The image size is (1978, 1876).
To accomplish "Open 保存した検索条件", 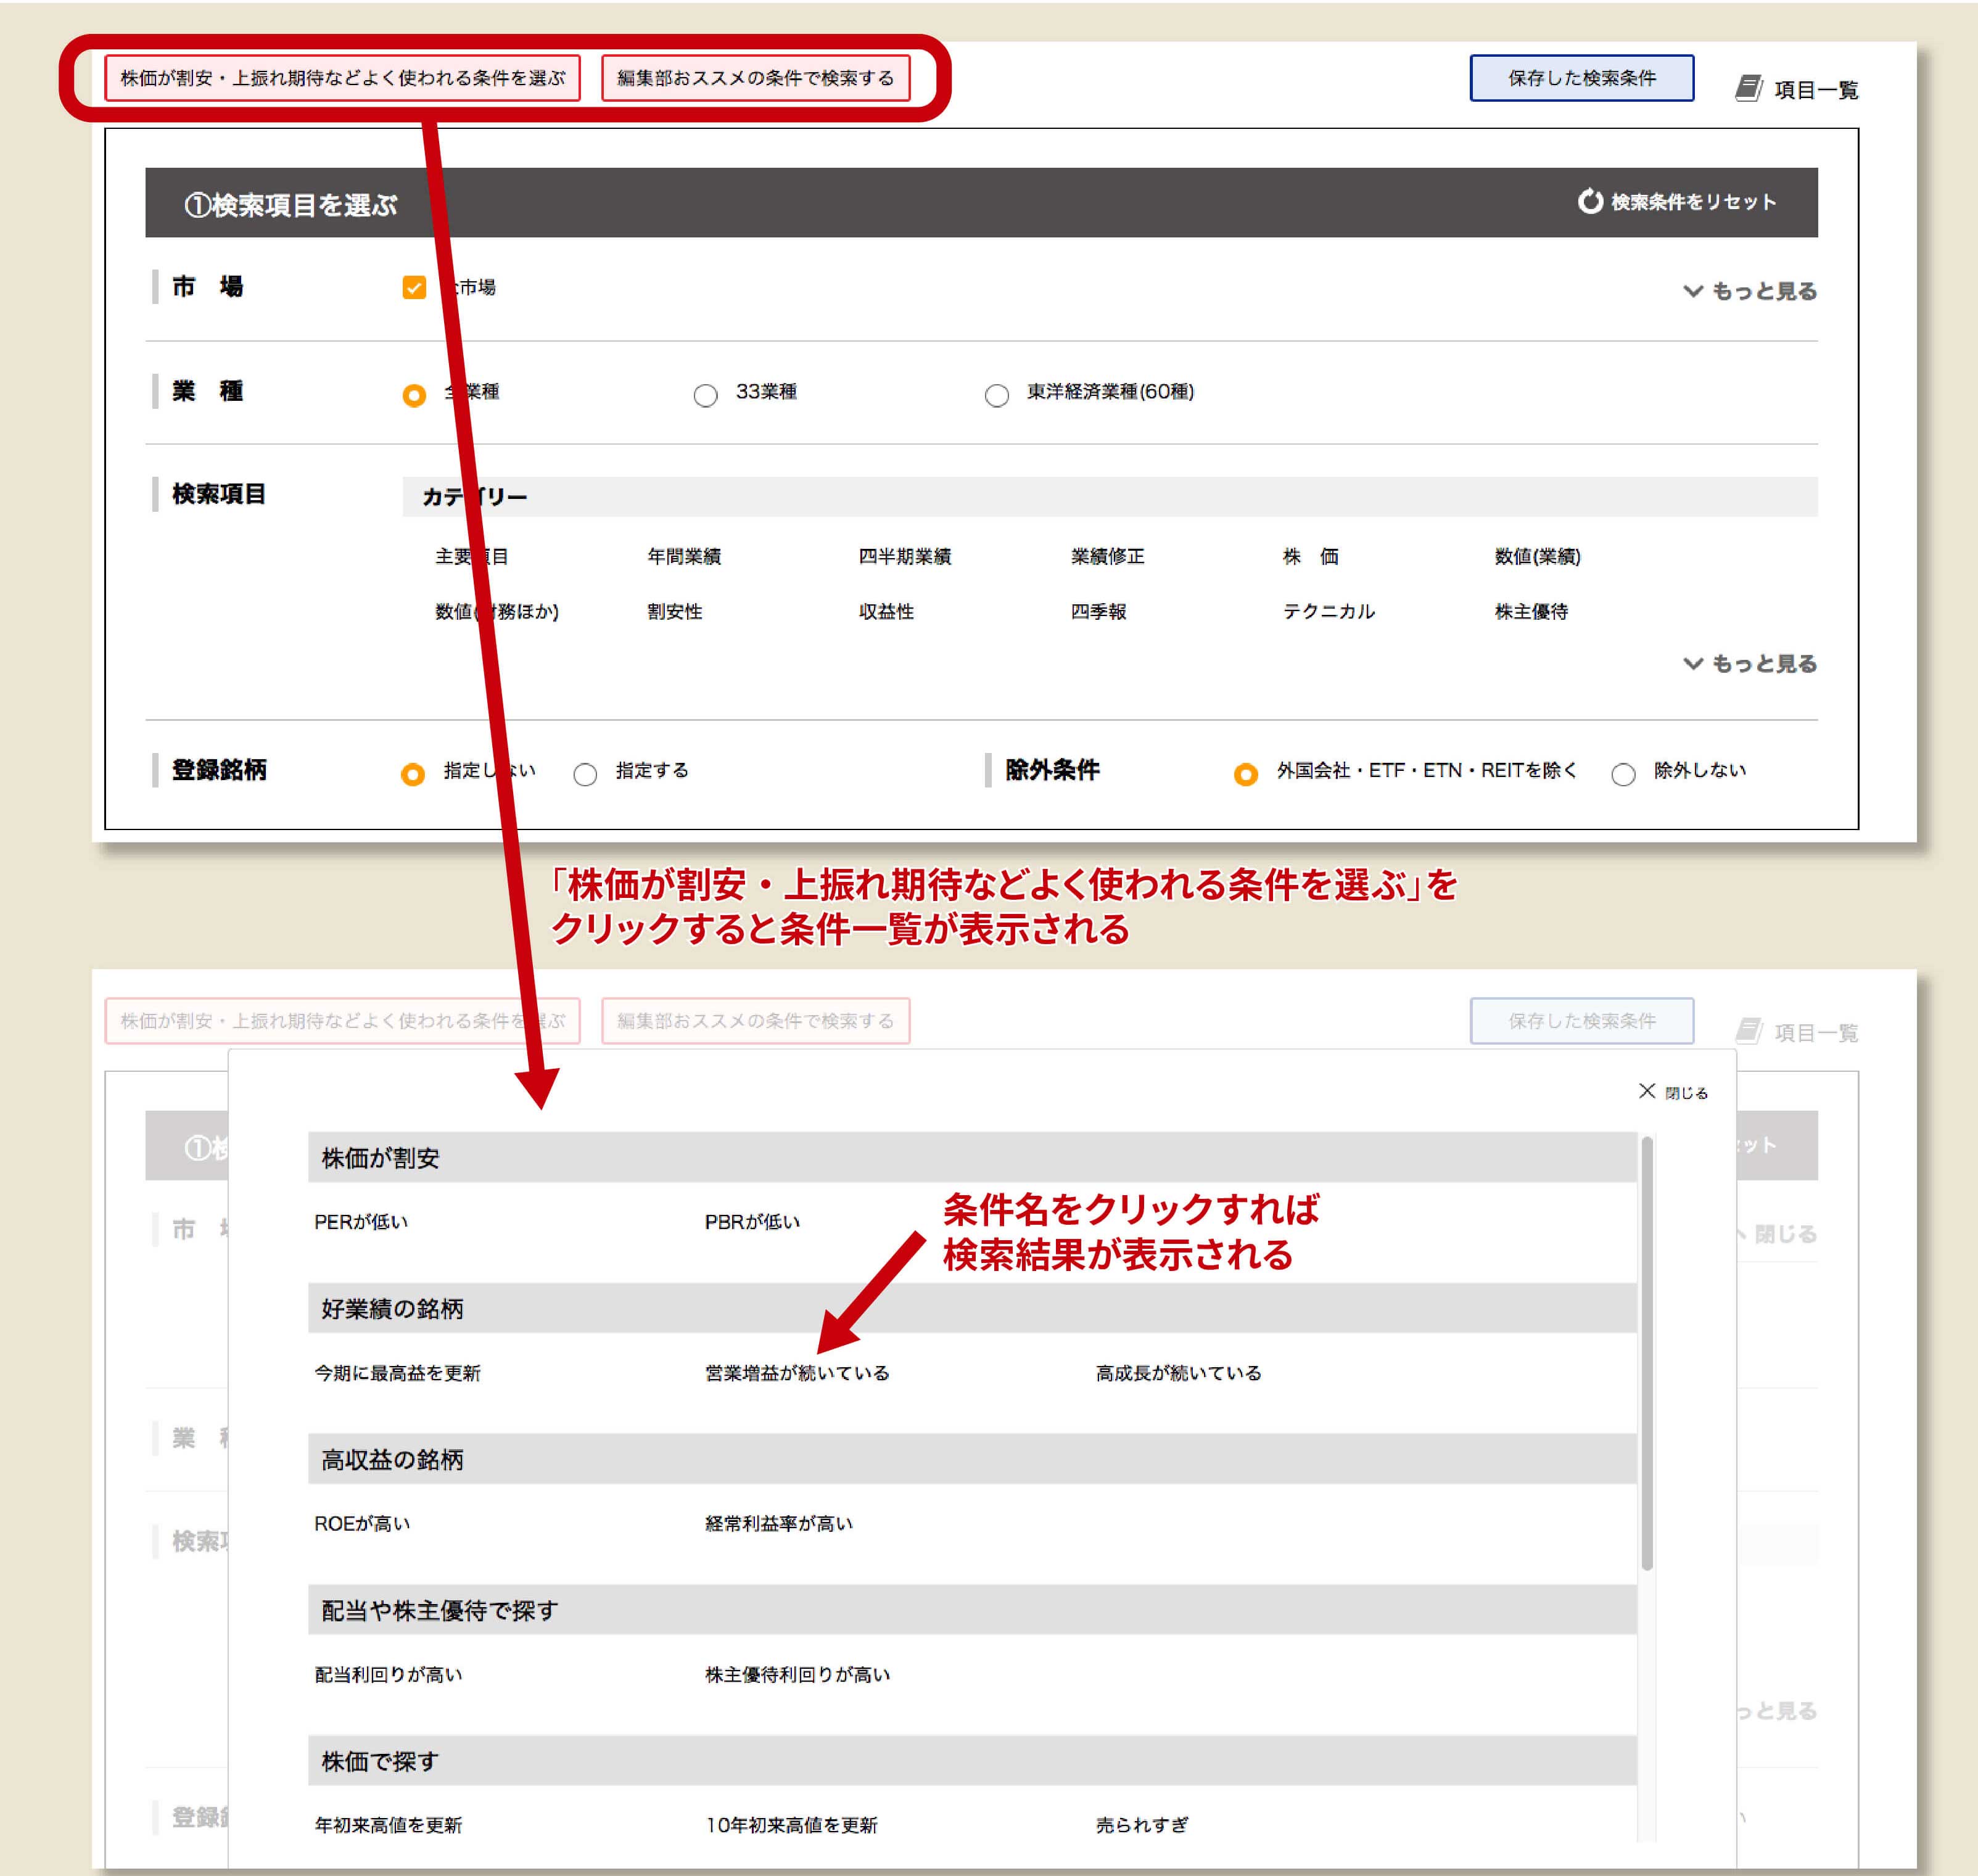I will point(1581,77).
